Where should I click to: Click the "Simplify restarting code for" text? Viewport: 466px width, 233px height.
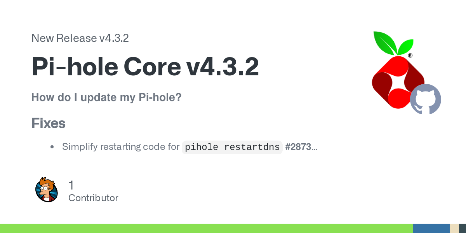pos(120,147)
